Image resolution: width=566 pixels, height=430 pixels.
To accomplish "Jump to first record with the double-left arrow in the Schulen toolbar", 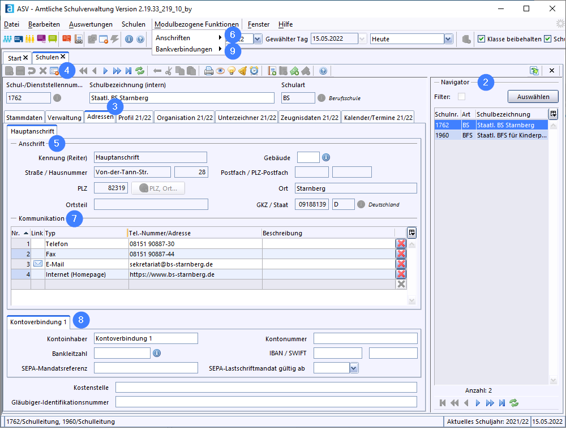I will 83,71.
